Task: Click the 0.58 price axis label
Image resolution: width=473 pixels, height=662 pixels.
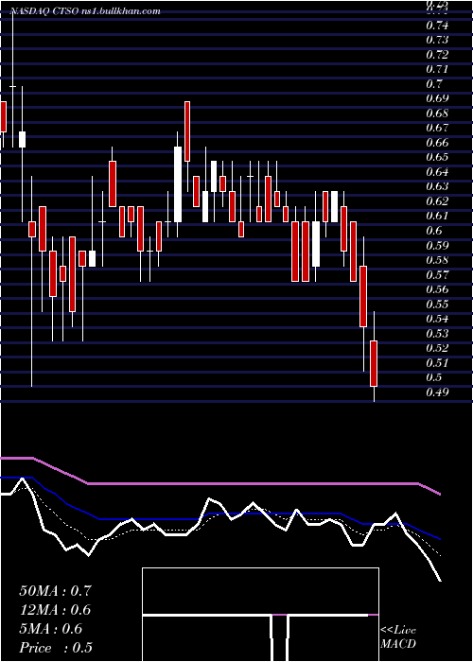Action: pos(437,260)
